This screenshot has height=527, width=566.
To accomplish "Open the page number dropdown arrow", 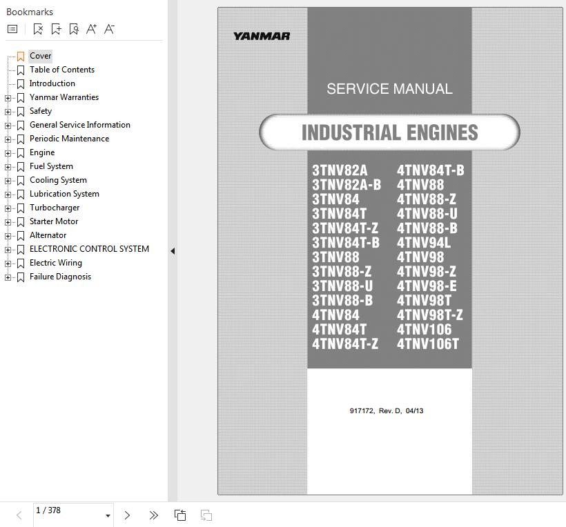I will pos(108,516).
